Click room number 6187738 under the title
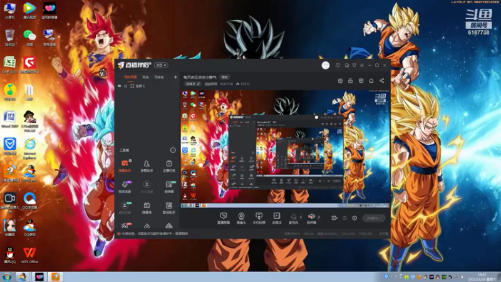Screen dimensions: 501x282 click(x=226, y=84)
